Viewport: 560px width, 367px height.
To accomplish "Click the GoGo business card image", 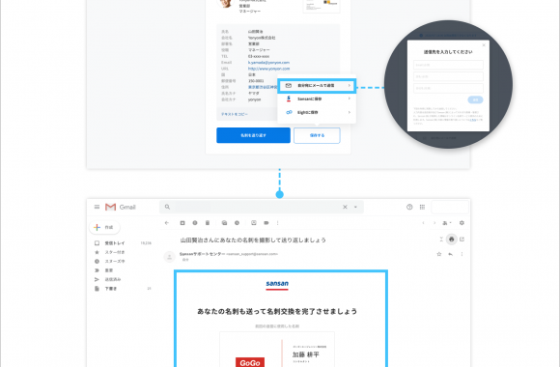I will point(277,350).
